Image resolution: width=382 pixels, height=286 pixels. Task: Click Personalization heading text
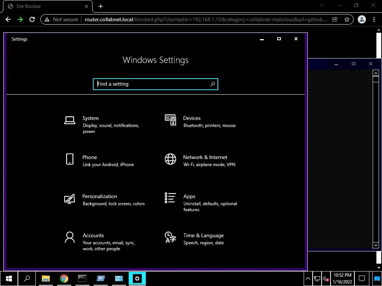click(100, 196)
